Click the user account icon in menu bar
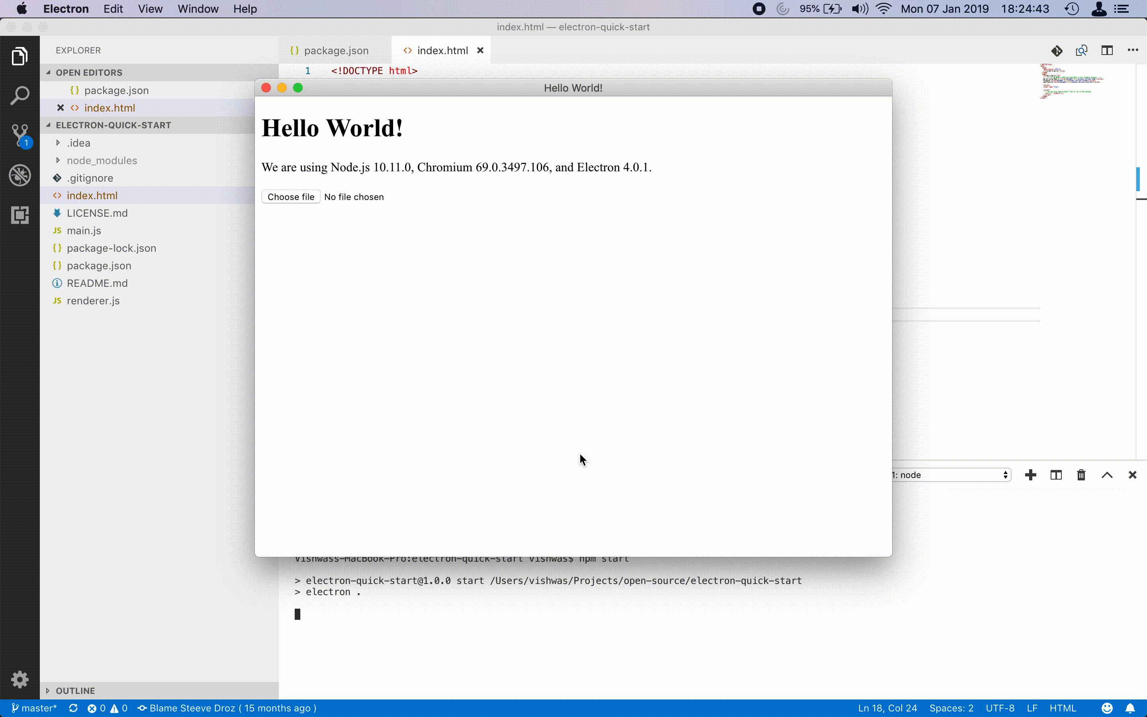 pos(1099,9)
